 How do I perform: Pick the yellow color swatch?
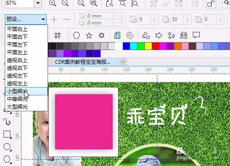tap(148, 46)
